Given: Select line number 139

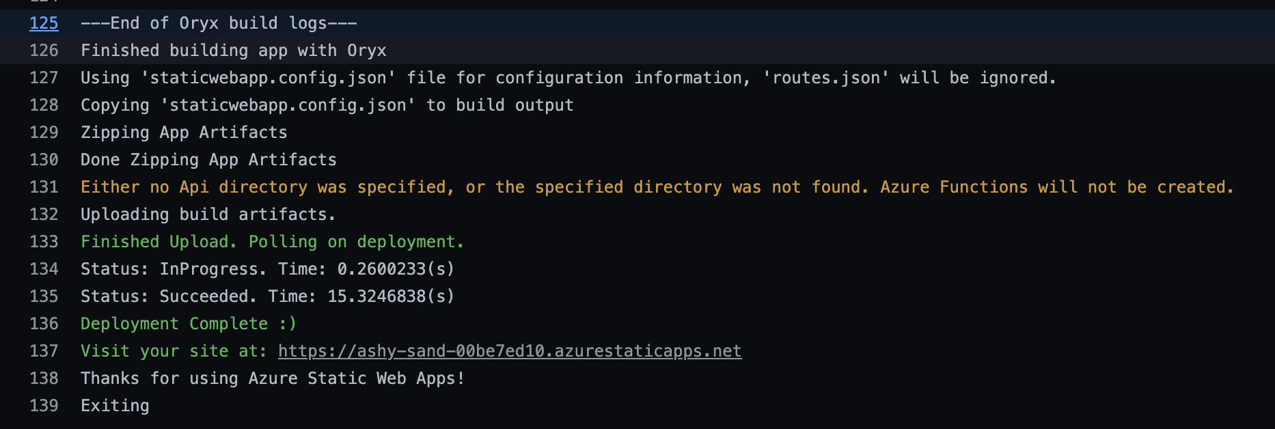Looking at the screenshot, I should pos(44,406).
